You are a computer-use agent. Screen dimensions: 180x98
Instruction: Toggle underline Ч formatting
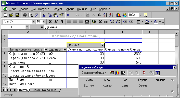62,22
